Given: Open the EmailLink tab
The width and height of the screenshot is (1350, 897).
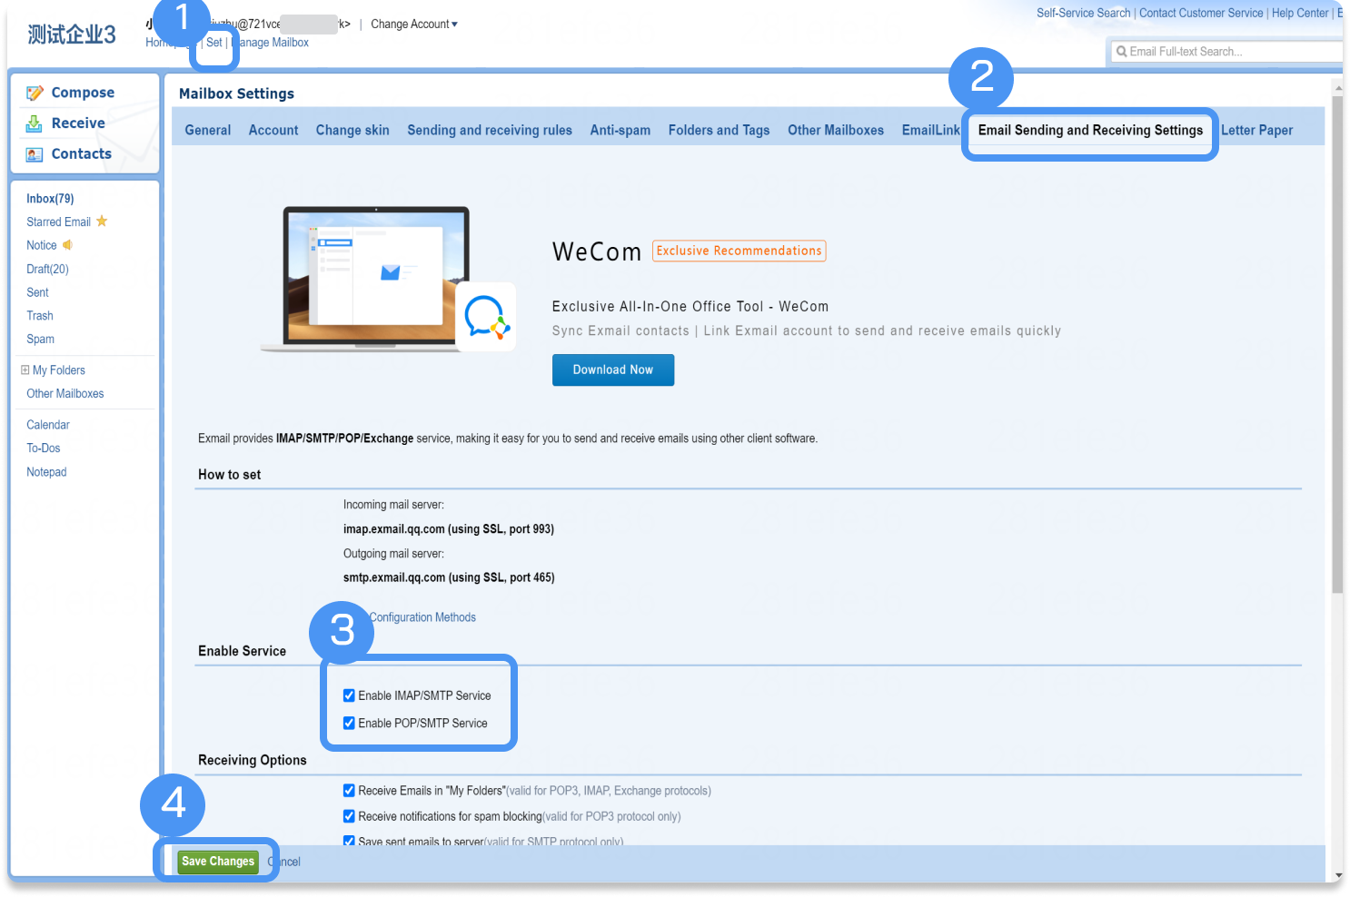Looking at the screenshot, I should [931, 130].
